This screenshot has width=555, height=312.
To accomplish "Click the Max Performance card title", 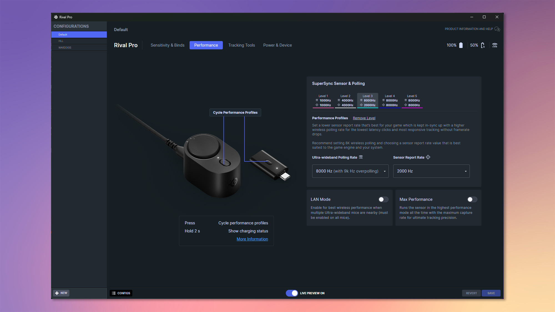I will 416,199.
